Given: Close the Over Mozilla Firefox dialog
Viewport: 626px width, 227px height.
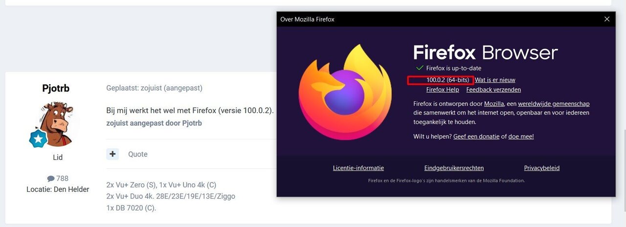Looking at the screenshot, I should coord(607,19).
